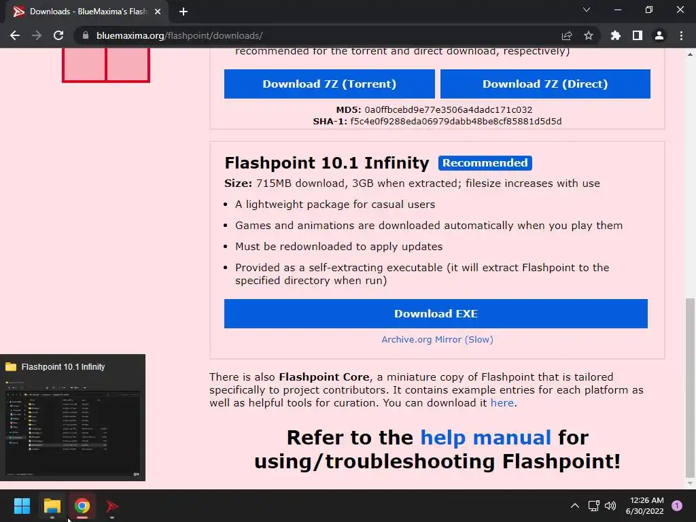Download the 7Z via Direct link
The width and height of the screenshot is (696, 522).
click(545, 84)
